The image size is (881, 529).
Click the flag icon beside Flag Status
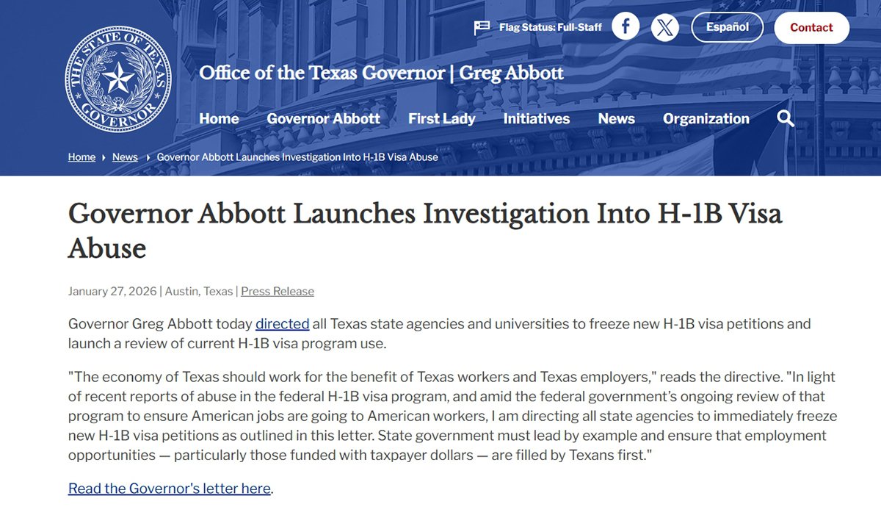tap(482, 28)
